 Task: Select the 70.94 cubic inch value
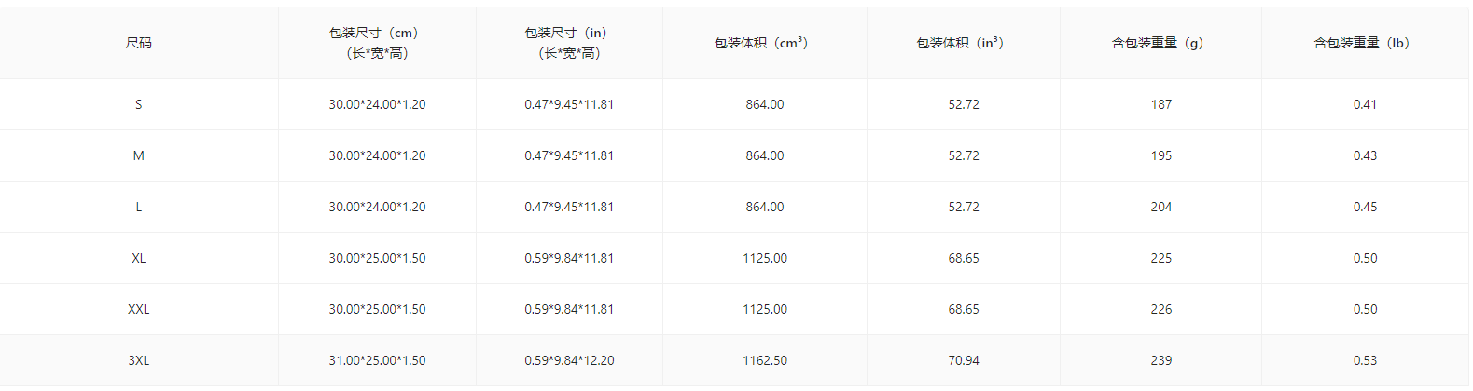(x=963, y=360)
